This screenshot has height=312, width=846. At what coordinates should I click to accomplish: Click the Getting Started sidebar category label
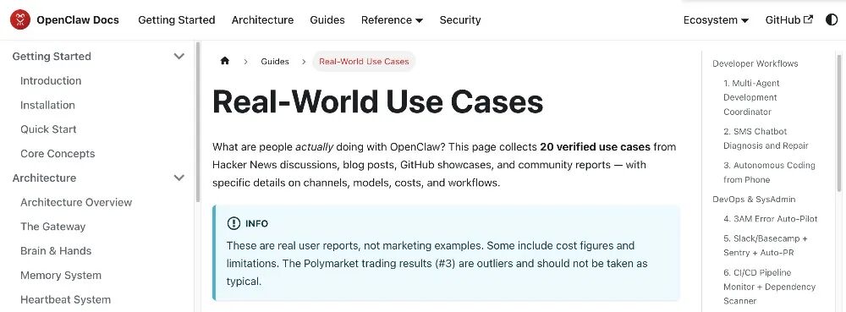pos(52,56)
